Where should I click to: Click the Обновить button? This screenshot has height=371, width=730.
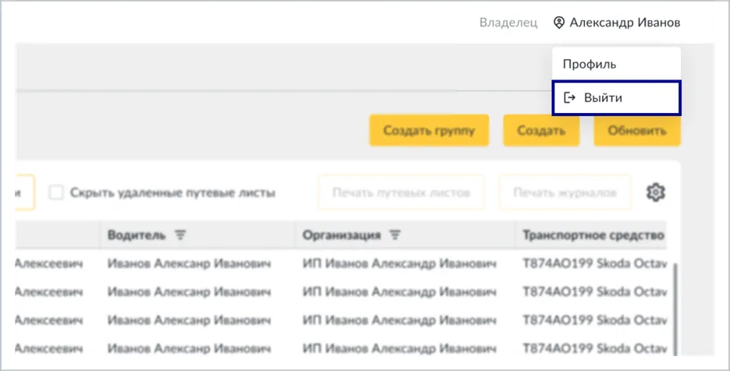(637, 131)
